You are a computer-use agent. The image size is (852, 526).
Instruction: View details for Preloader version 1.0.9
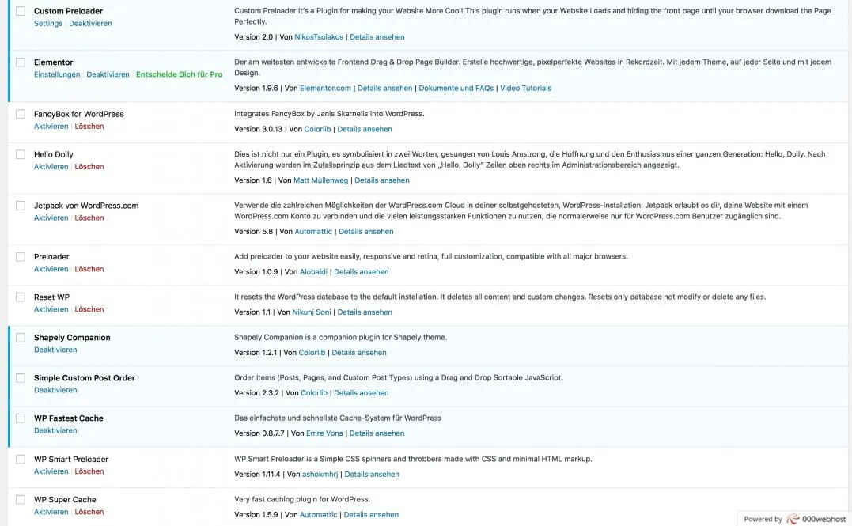[362, 271]
